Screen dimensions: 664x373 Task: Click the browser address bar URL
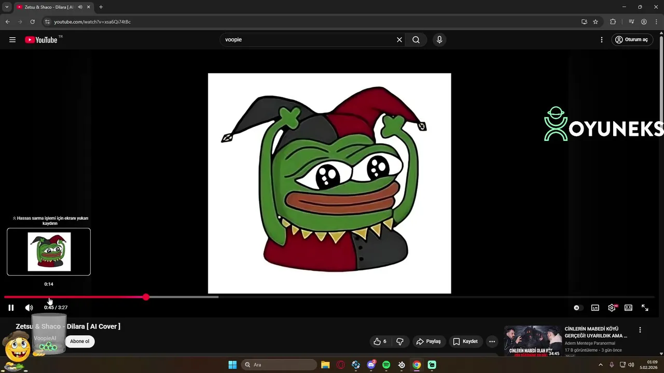pos(92,22)
